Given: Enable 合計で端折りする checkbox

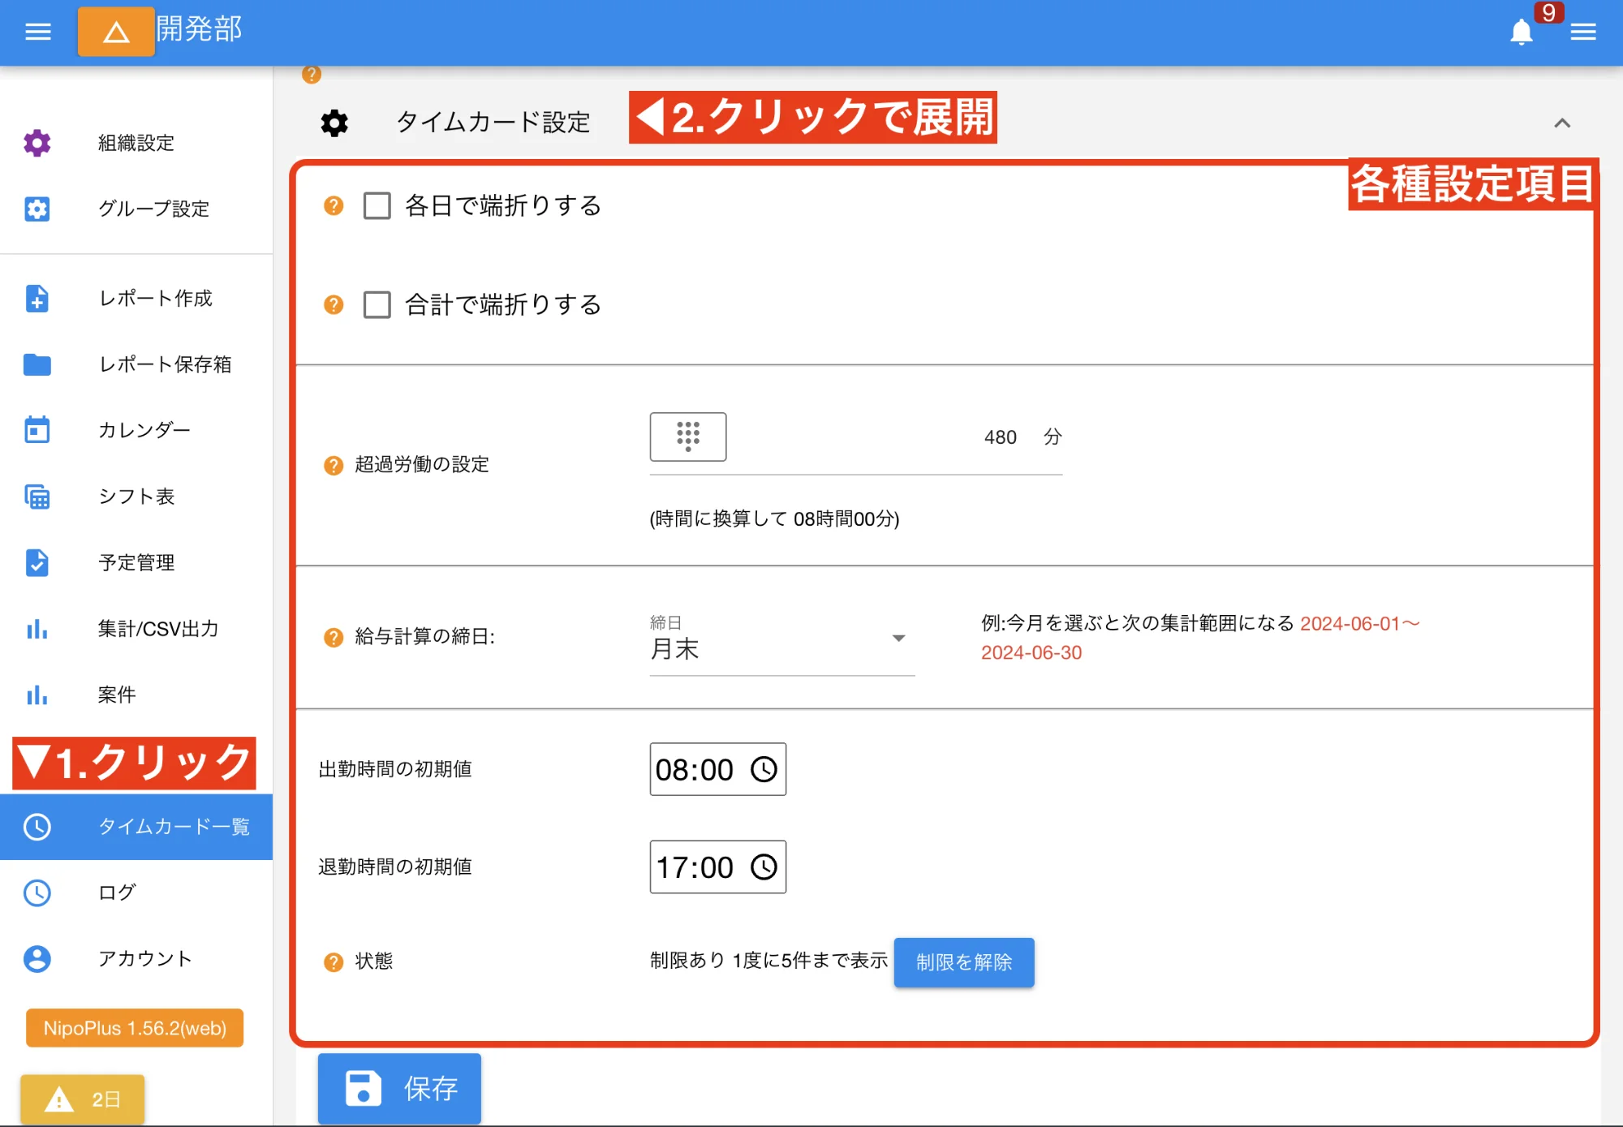Looking at the screenshot, I should tap(377, 305).
